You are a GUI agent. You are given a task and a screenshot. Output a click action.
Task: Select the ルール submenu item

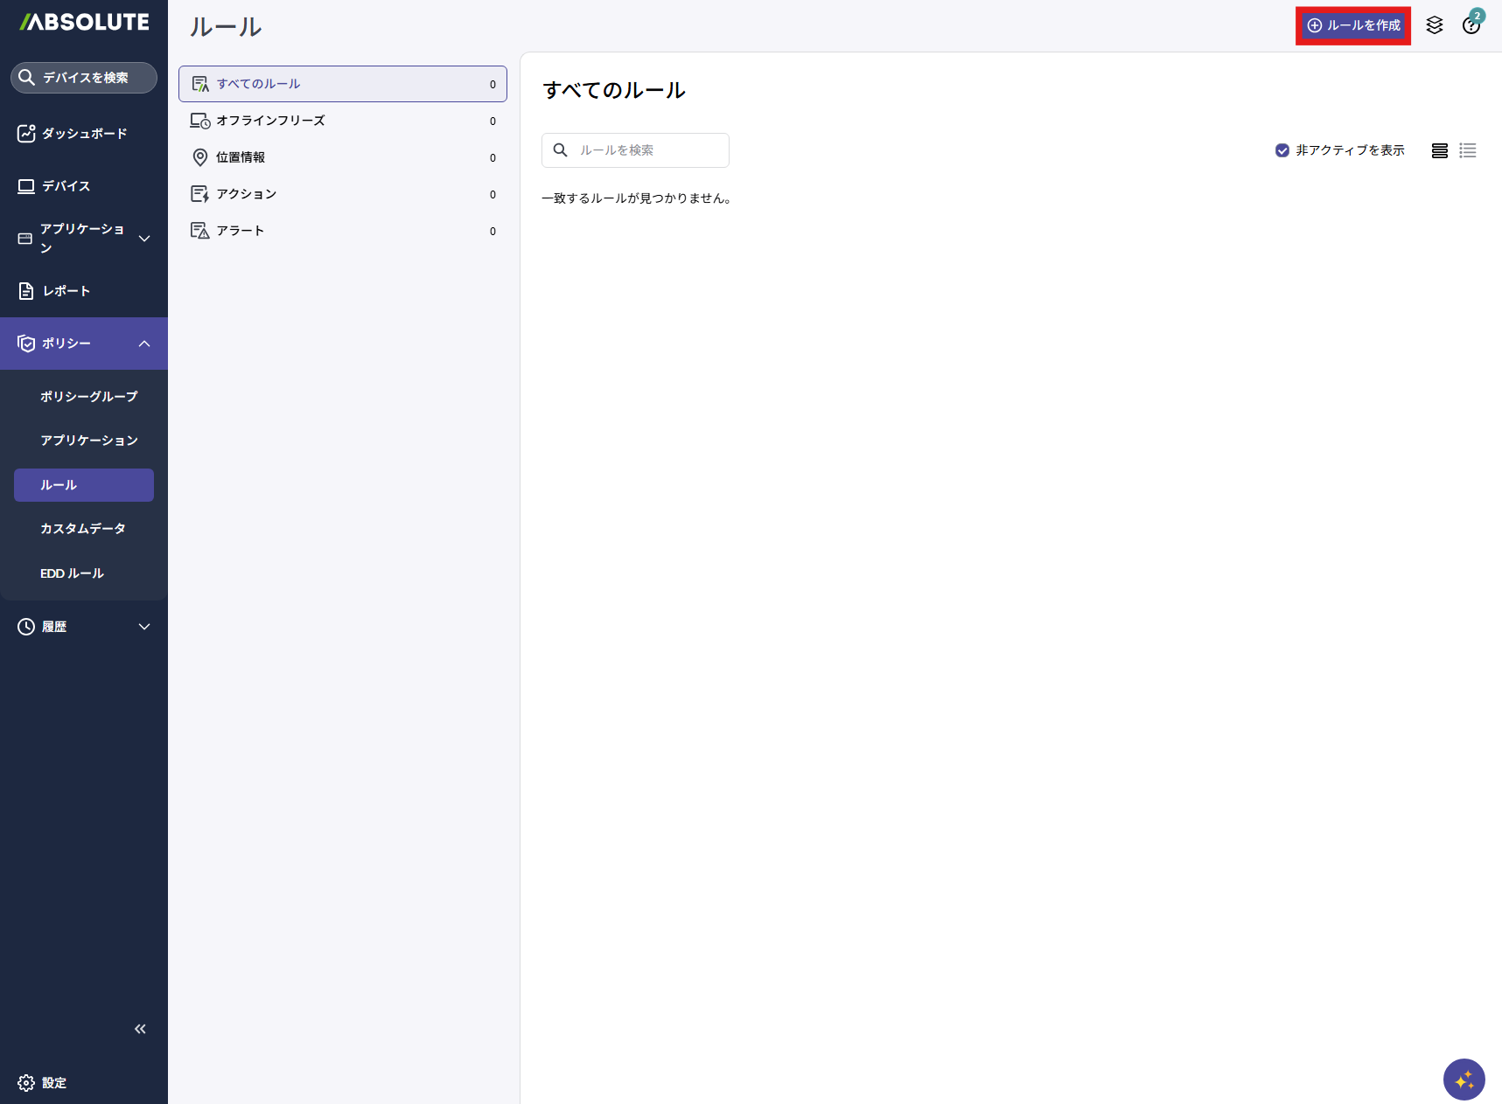(84, 485)
